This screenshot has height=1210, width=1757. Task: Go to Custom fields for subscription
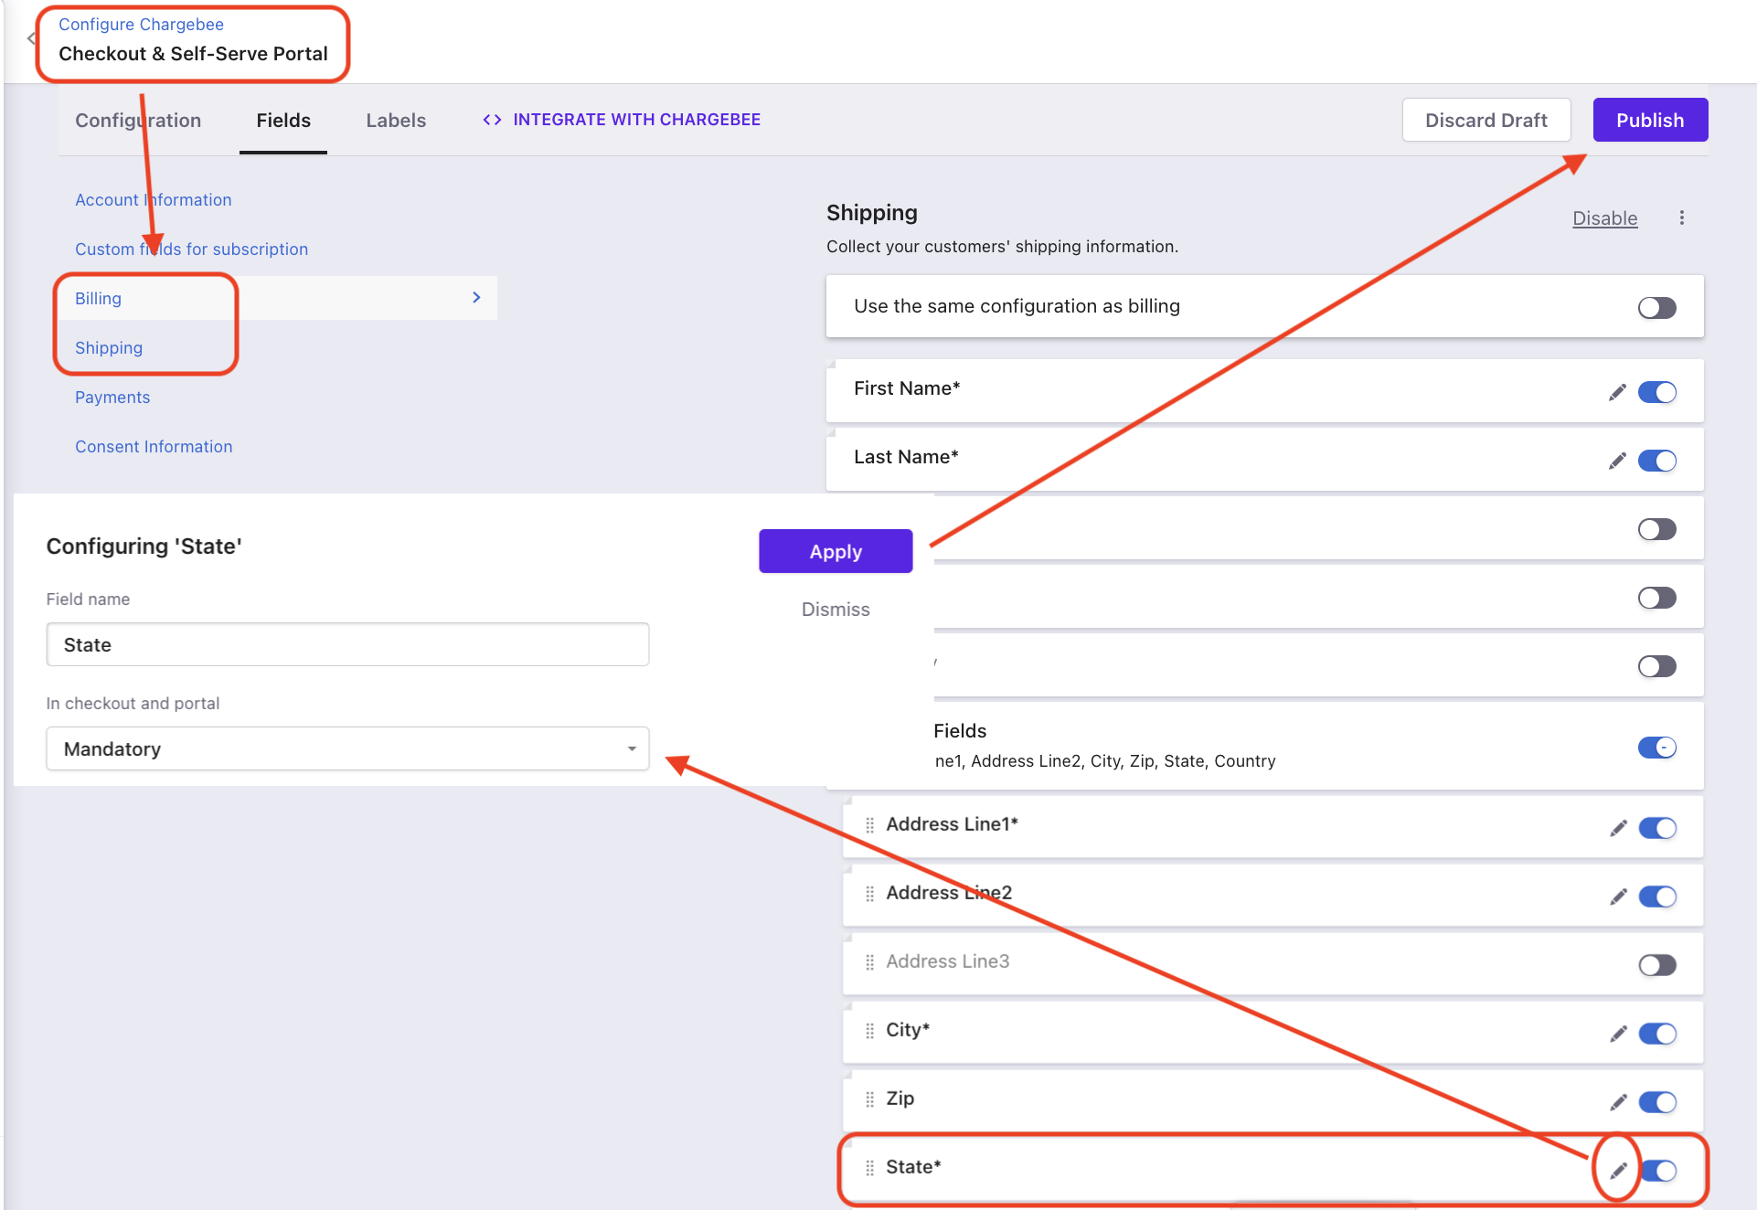coord(191,249)
